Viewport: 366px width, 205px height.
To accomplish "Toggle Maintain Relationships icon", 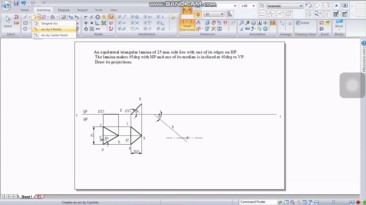I will (x=111, y=17).
